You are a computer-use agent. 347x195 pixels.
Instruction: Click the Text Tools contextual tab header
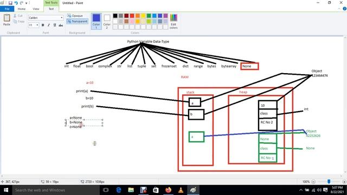51,3
